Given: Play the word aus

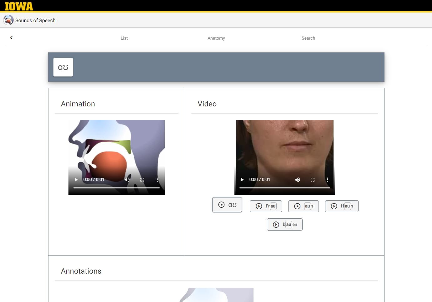Looking at the screenshot, I should [303, 206].
